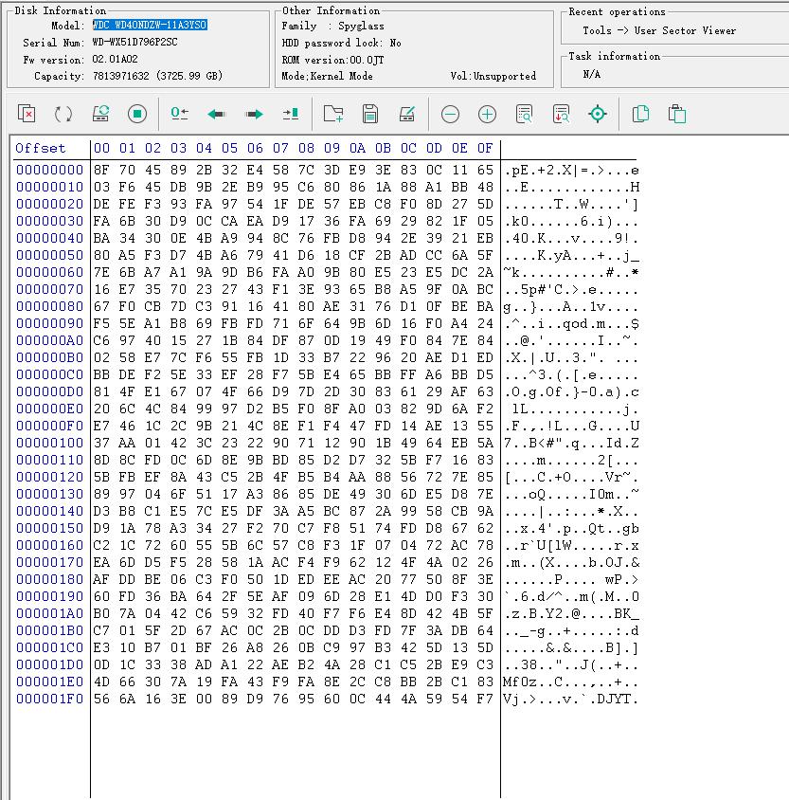Click ROM version:00.0JT text
Image resolution: width=789 pixels, height=800 pixels.
332,60
